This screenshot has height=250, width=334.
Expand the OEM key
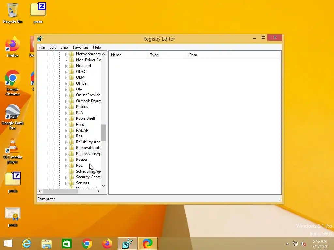(x=66, y=78)
